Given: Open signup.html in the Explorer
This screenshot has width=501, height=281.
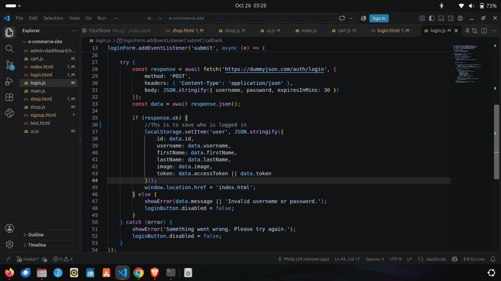Looking at the screenshot, I should click(50, 115).
